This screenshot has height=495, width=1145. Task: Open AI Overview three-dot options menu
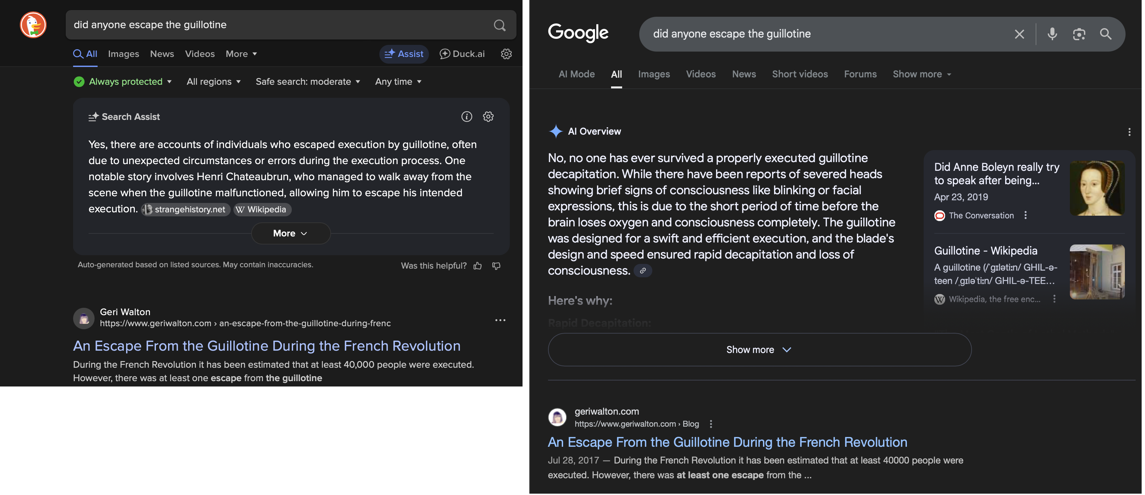coord(1129,132)
